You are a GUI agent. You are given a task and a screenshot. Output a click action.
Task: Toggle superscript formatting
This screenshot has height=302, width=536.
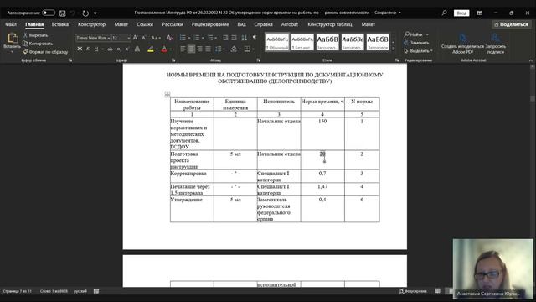[x=127, y=49]
